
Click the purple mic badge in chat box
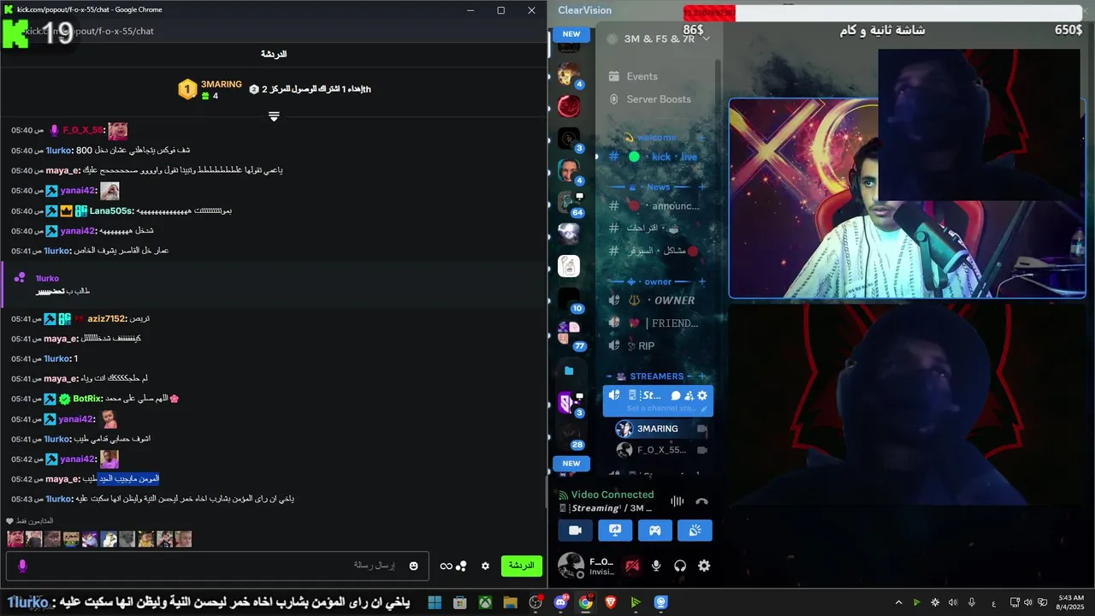22,566
